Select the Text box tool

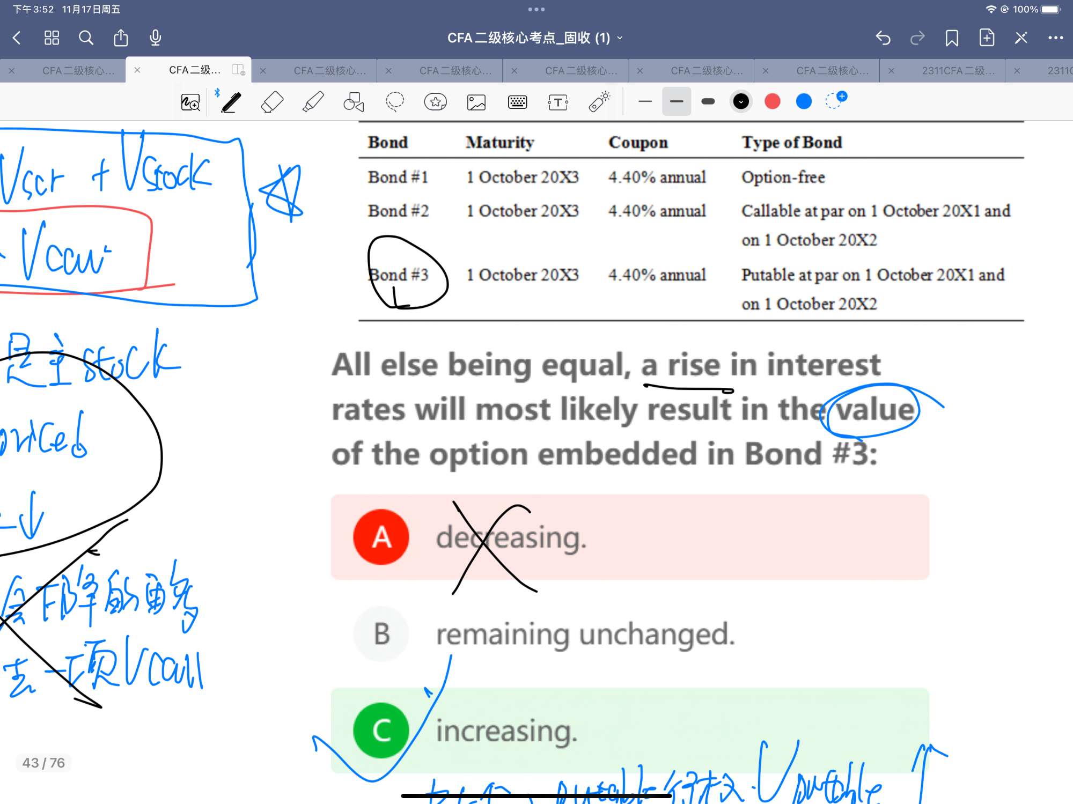pyautogui.click(x=558, y=102)
